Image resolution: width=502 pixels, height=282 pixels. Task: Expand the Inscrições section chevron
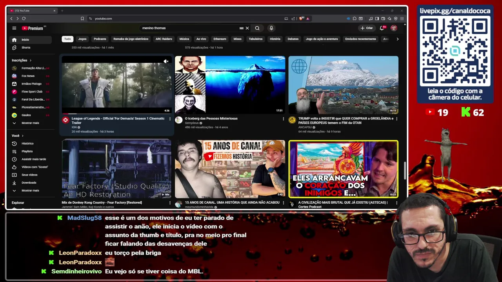(30, 60)
